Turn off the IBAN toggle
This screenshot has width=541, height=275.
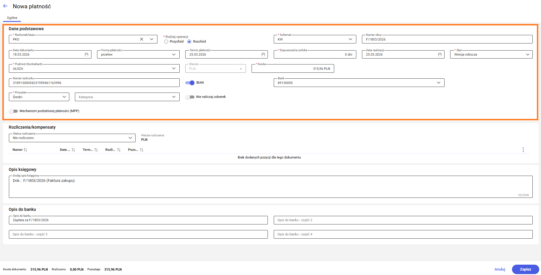190,83
